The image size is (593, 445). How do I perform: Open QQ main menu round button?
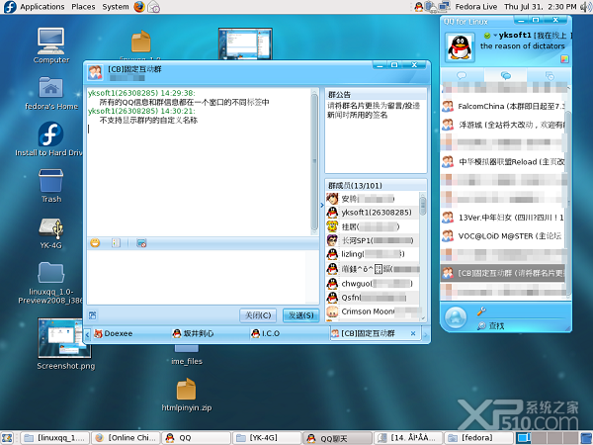point(456,317)
